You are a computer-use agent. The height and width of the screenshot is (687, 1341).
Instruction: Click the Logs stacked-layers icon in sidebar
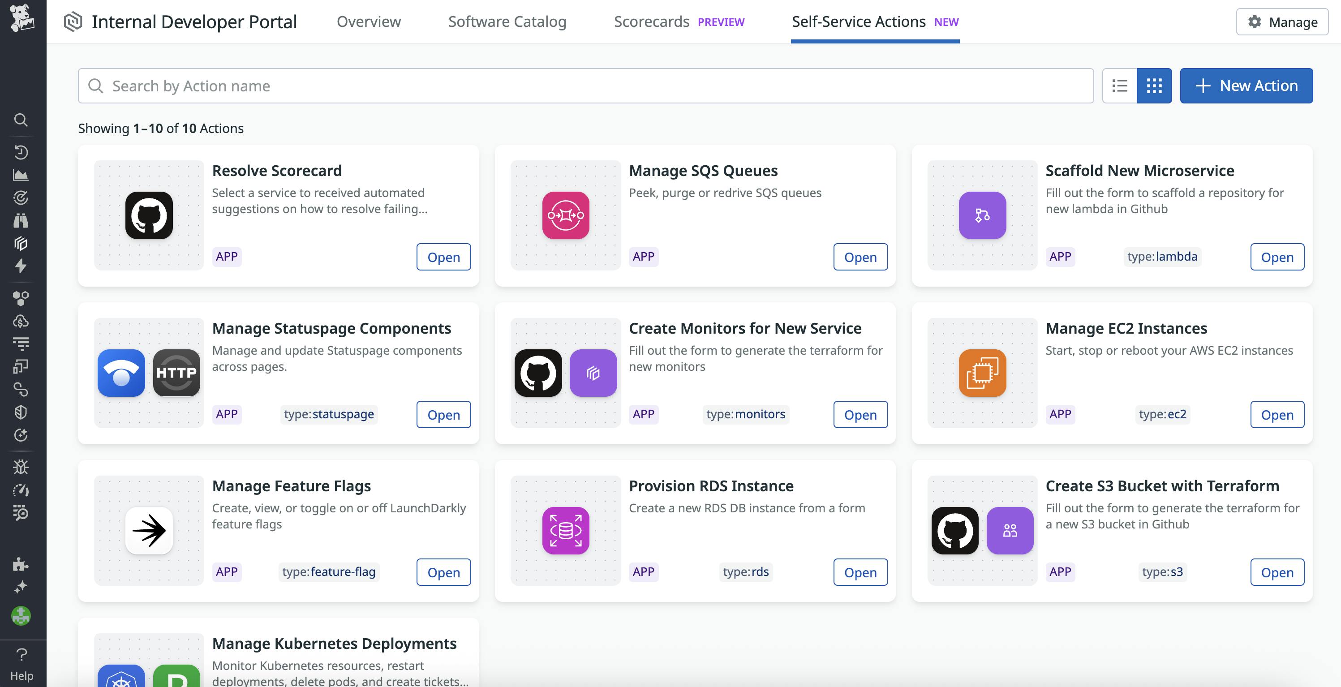pyautogui.click(x=21, y=243)
